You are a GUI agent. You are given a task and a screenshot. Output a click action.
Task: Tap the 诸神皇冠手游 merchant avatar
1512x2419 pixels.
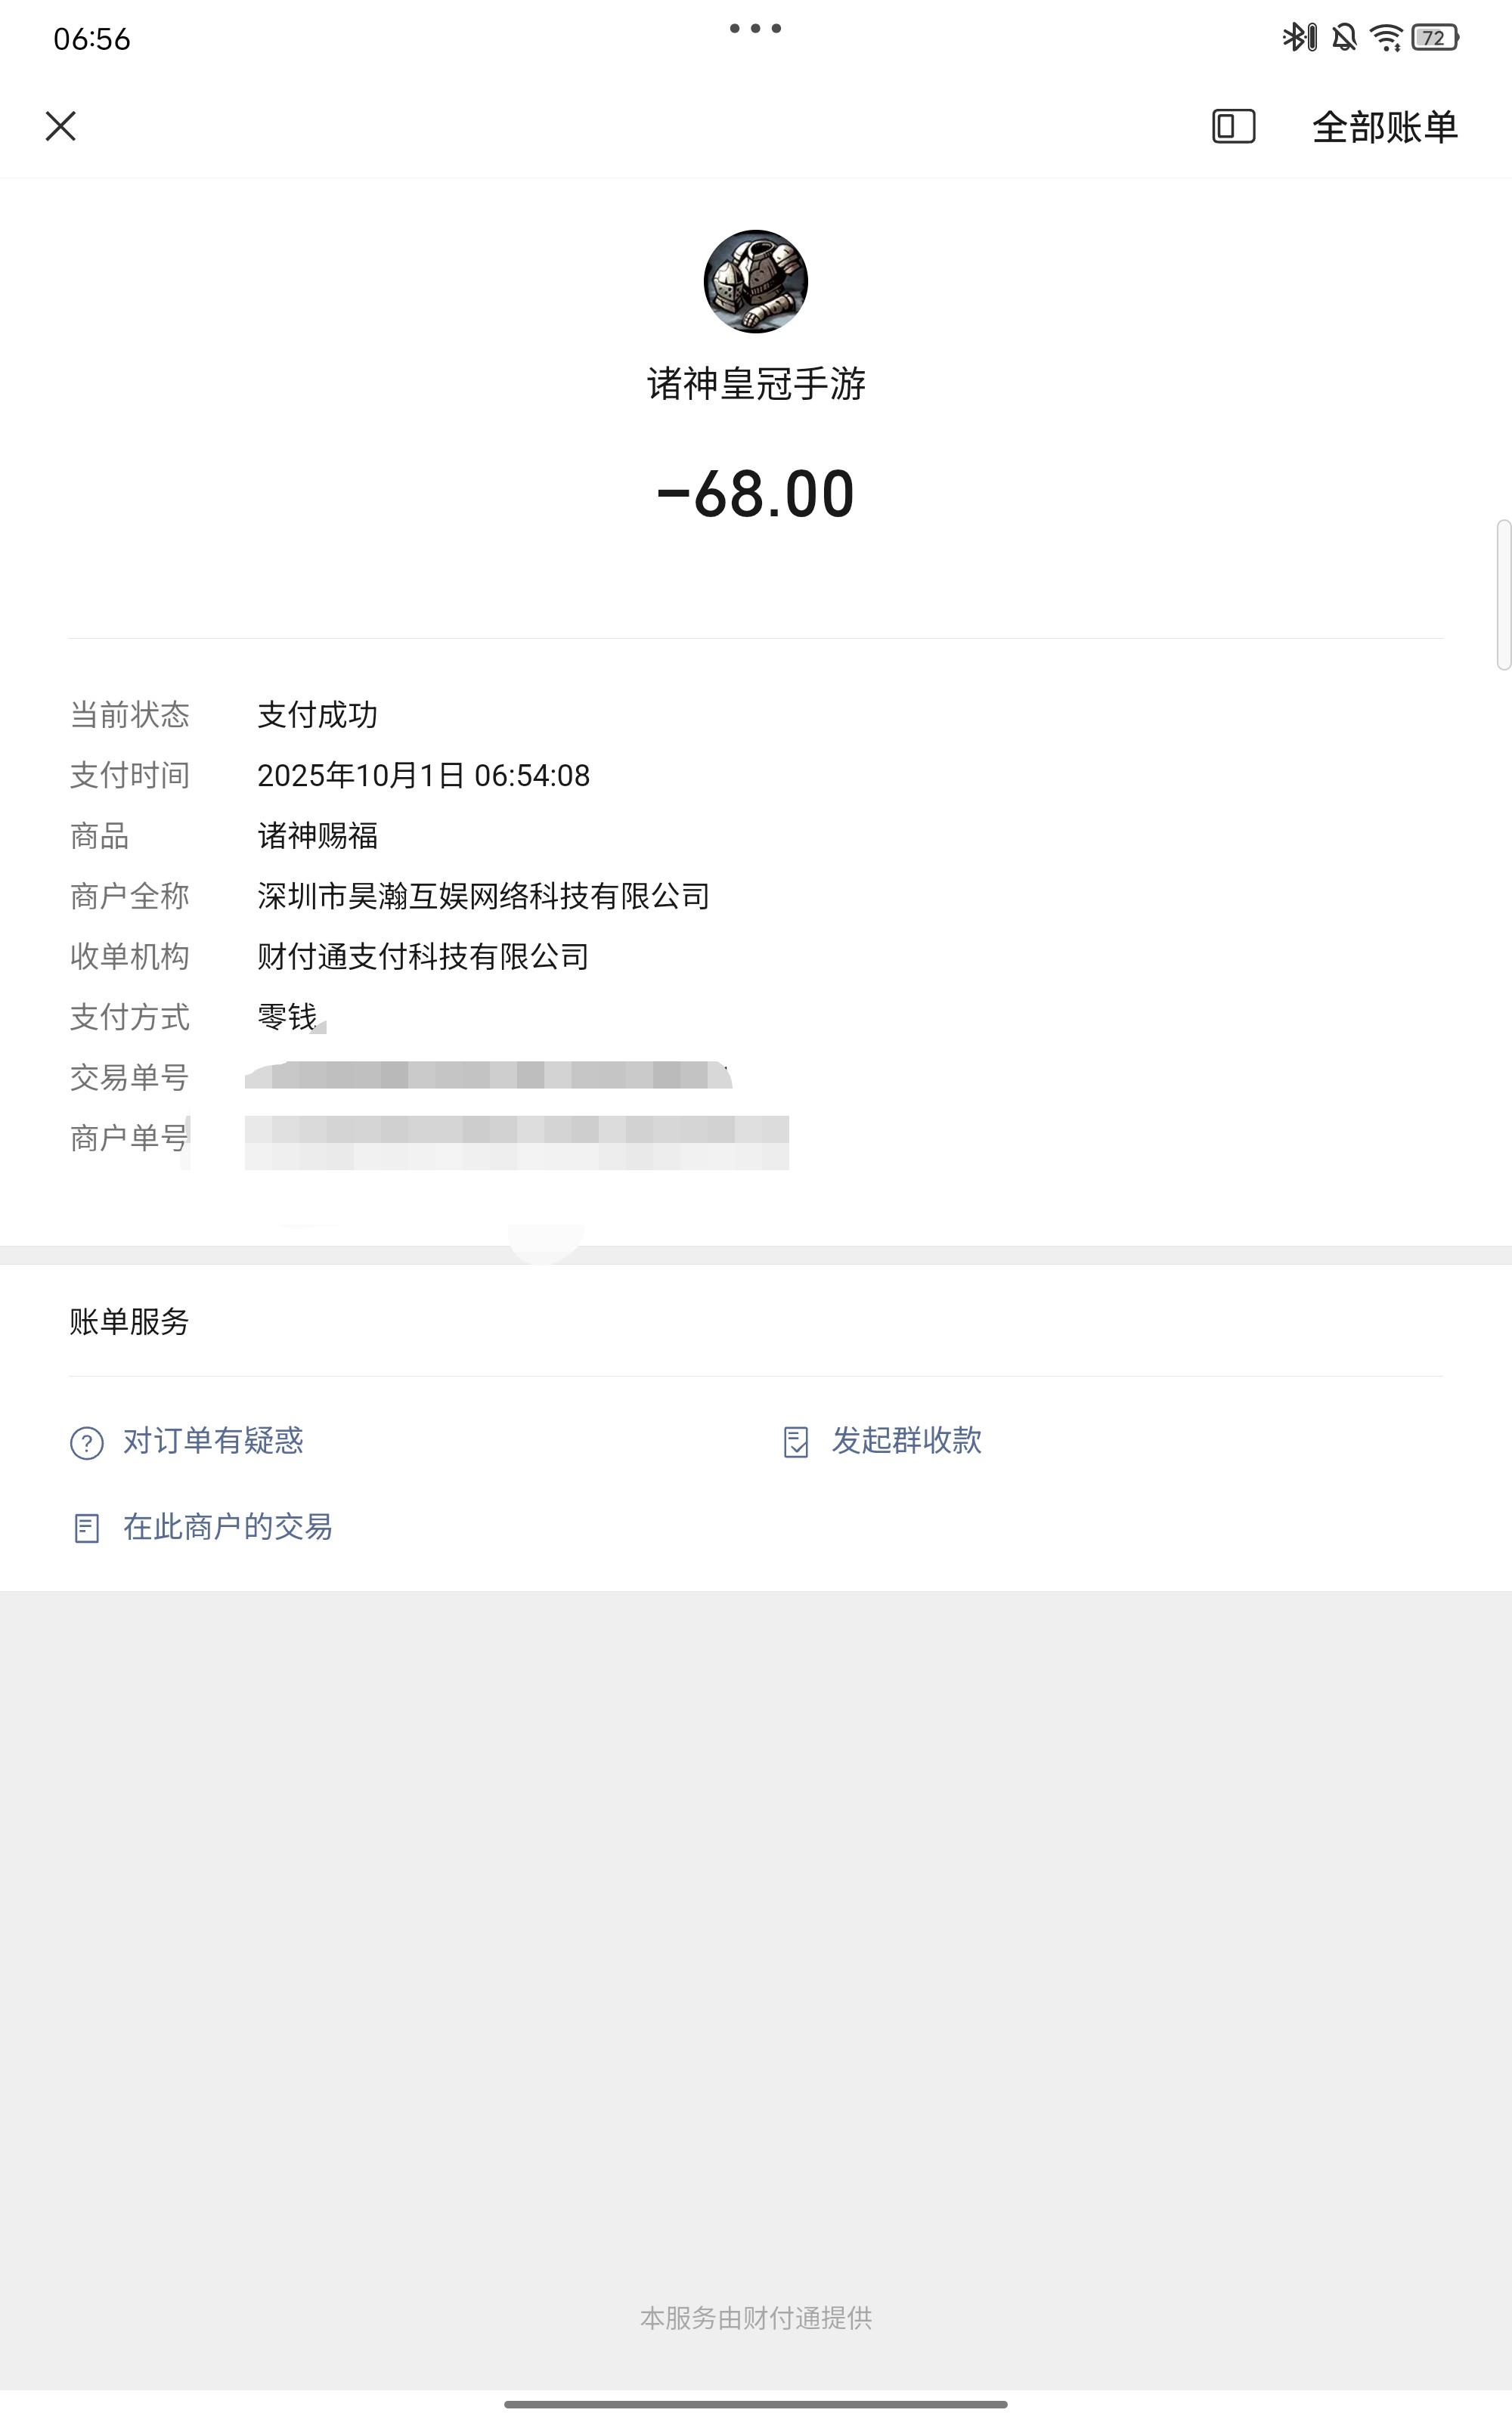755,281
